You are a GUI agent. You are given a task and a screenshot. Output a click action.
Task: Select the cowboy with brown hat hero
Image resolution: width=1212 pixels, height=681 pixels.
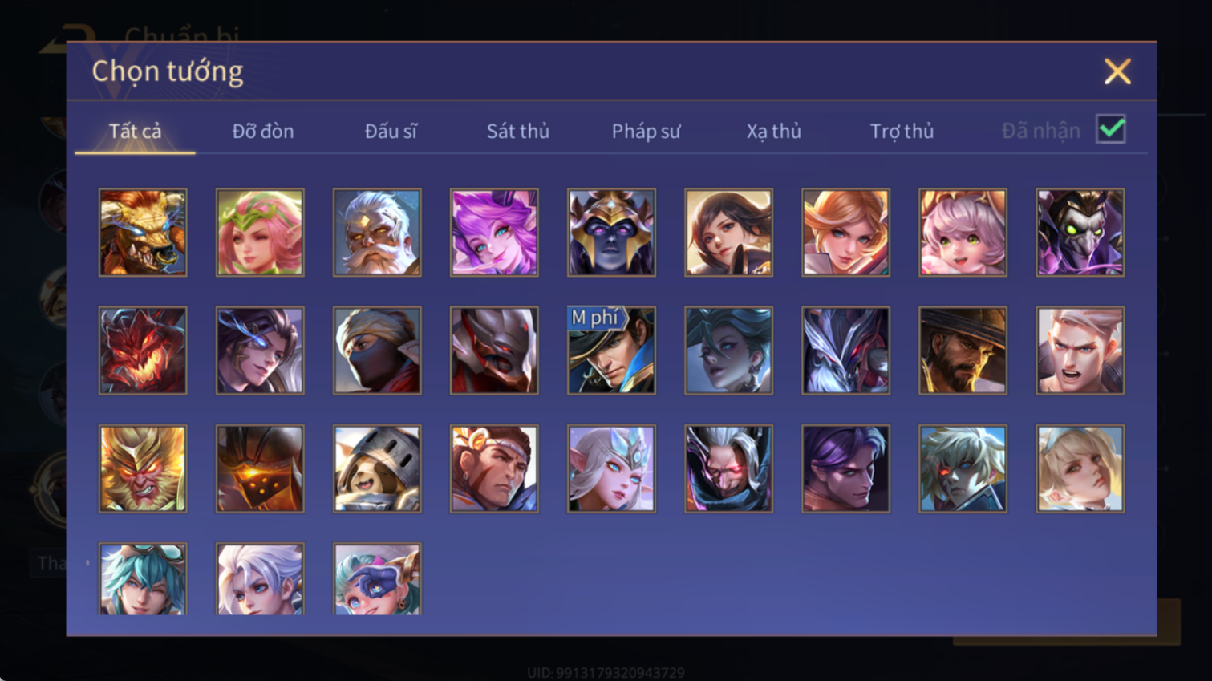tap(963, 351)
